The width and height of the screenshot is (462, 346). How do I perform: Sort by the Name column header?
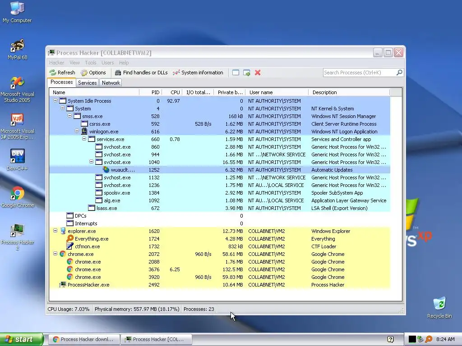tap(94, 92)
